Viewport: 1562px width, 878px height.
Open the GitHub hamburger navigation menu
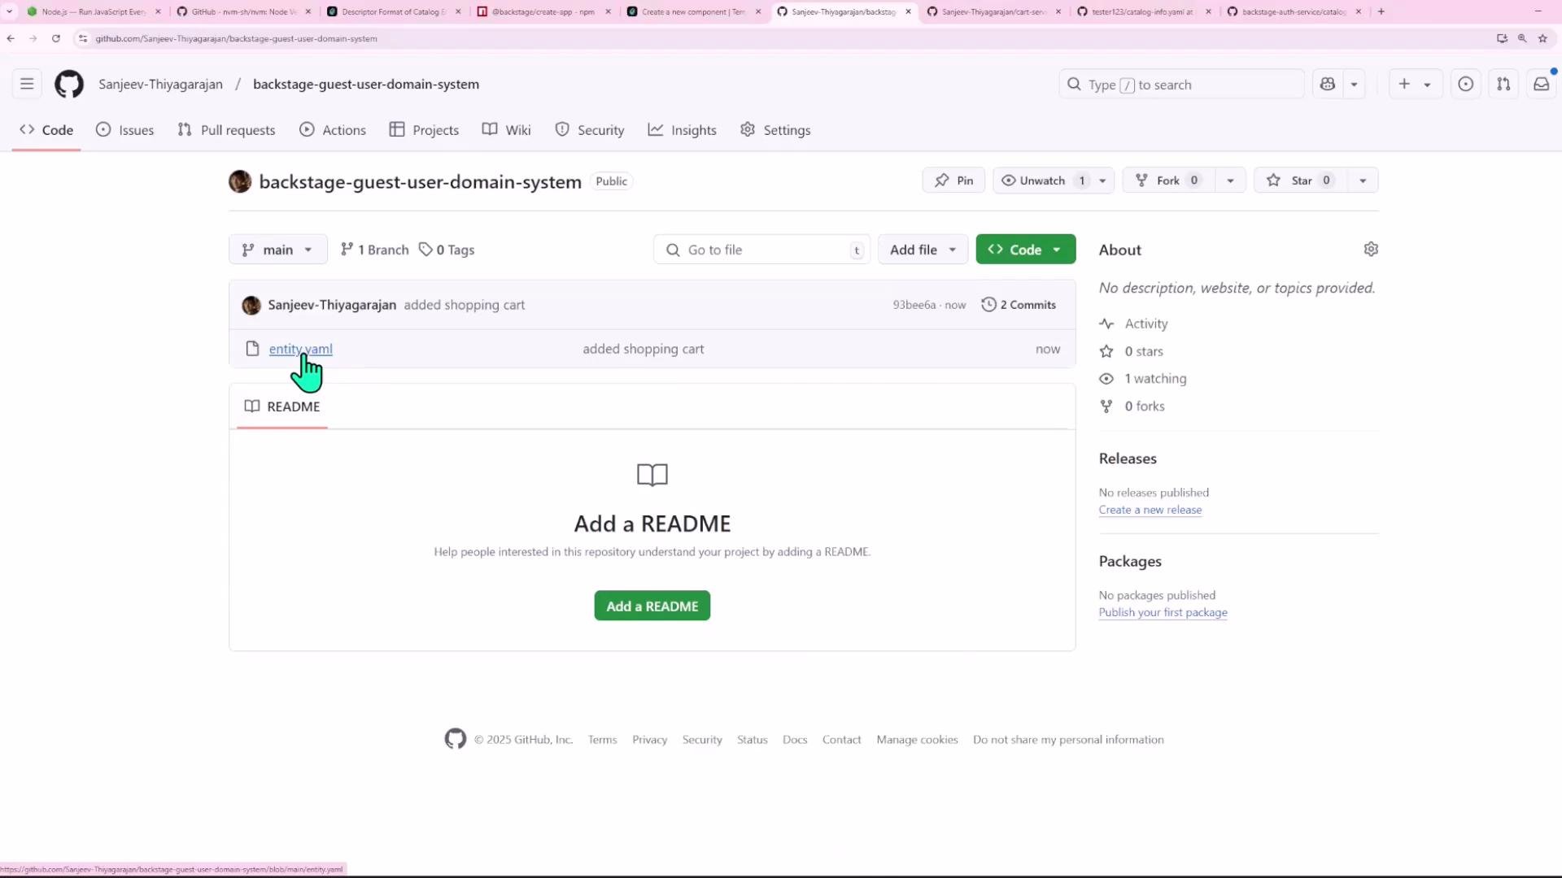[27, 84]
